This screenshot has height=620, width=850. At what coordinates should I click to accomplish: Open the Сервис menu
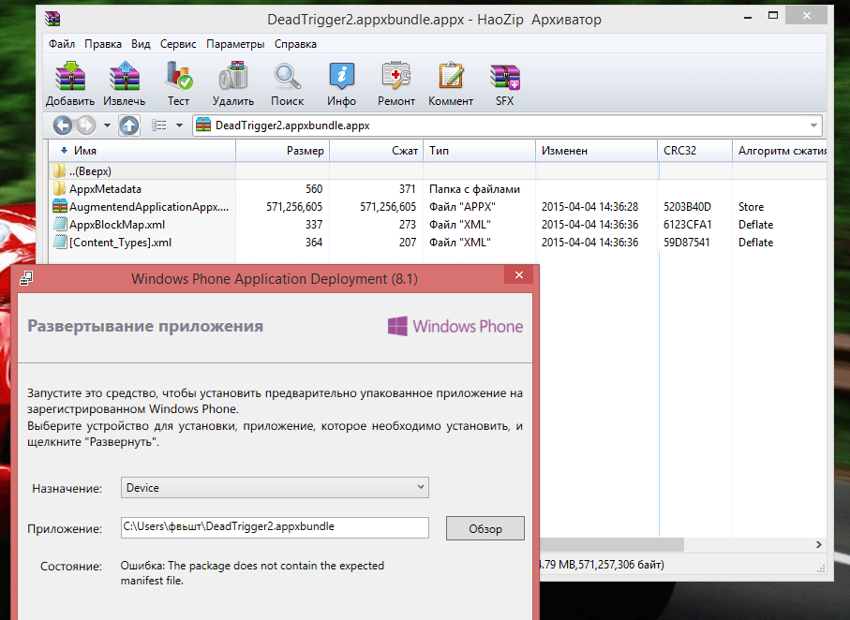(178, 44)
